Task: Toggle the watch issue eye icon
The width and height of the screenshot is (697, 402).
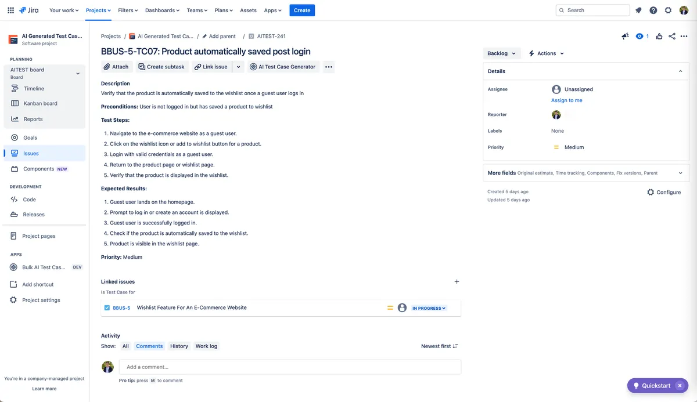Action: pos(640,36)
